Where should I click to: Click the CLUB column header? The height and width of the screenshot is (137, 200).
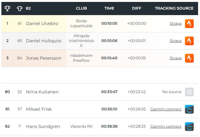click(x=81, y=8)
